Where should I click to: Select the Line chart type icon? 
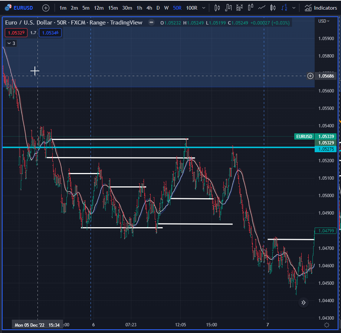point(262,8)
